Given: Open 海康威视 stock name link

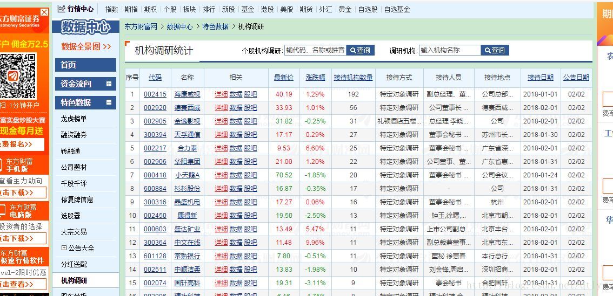Looking at the screenshot, I should tap(187, 94).
